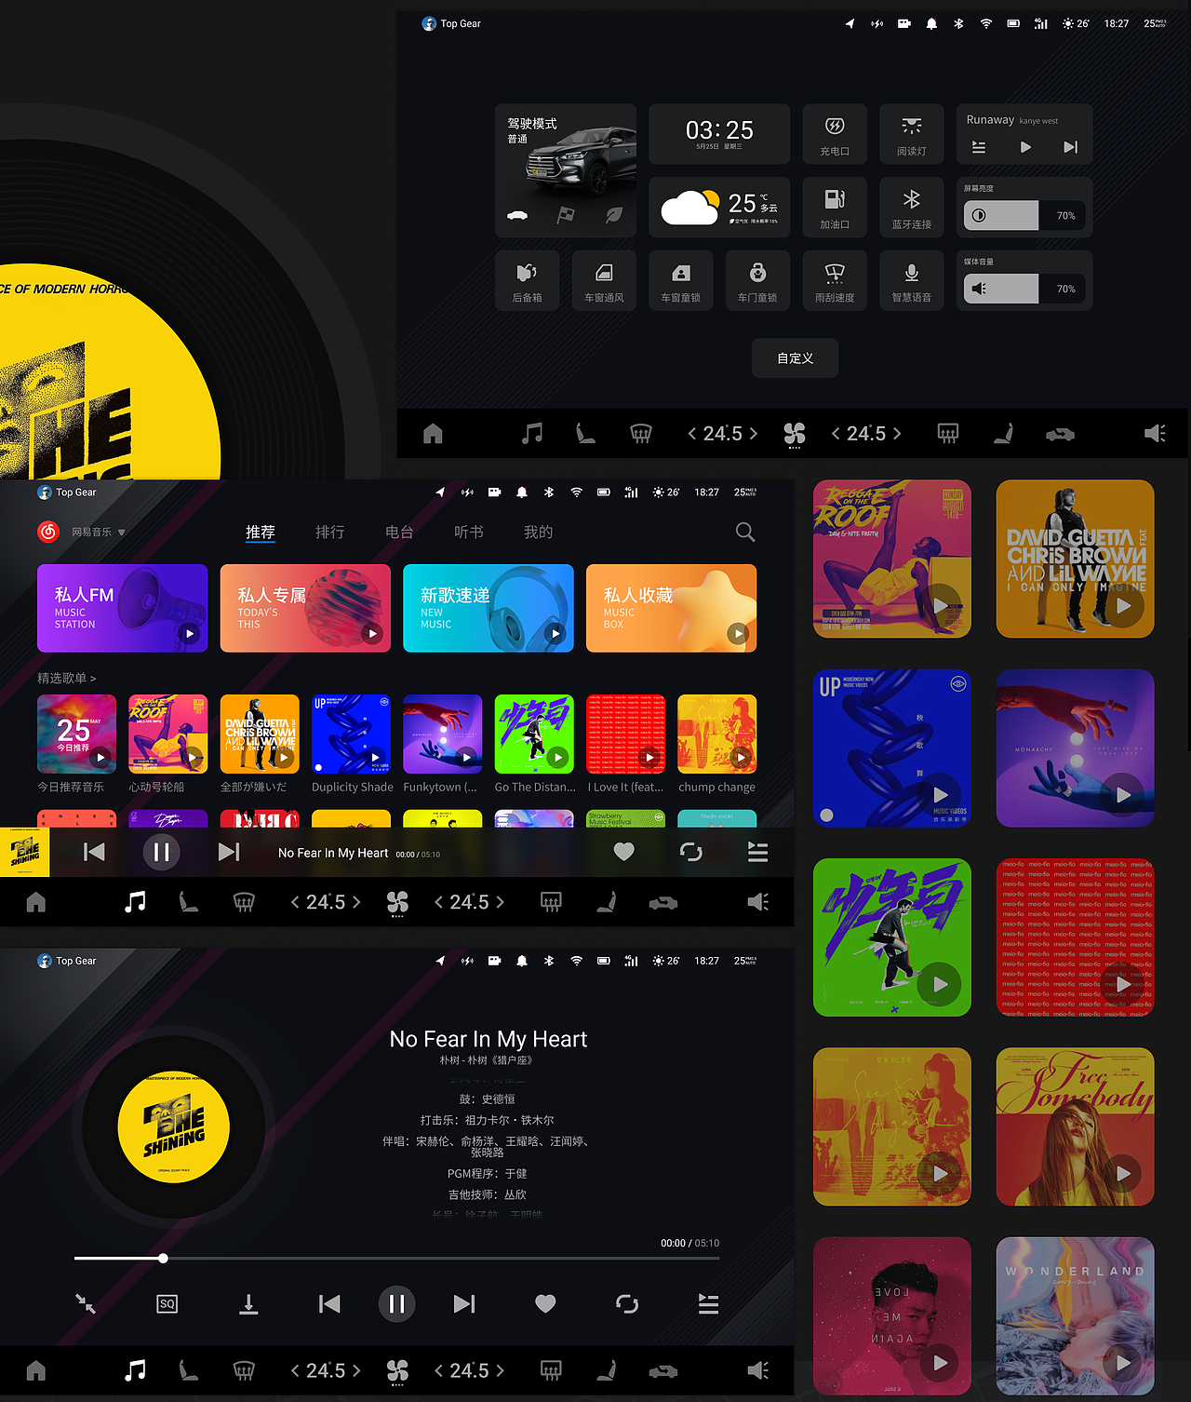Image resolution: width=1191 pixels, height=1402 pixels.
Task: Skip to next track in Runaway widget
Action: (x=1071, y=147)
